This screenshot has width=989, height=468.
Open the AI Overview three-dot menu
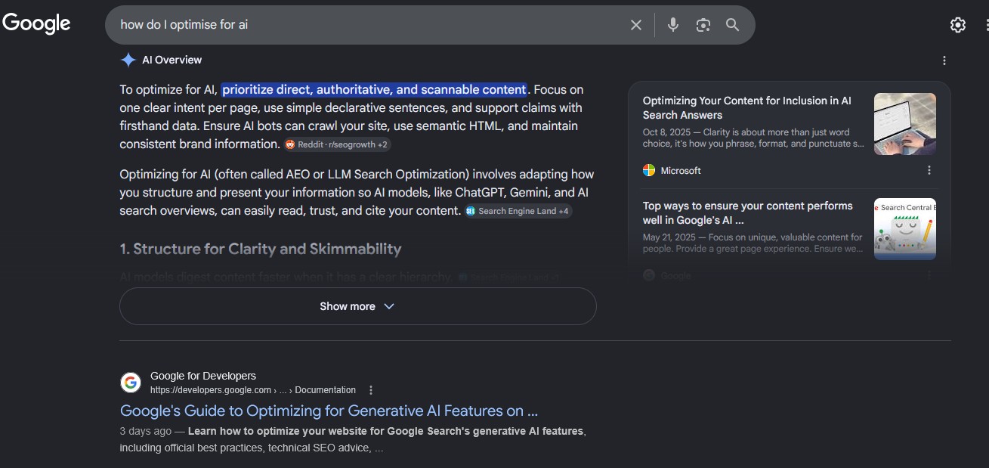coord(944,60)
